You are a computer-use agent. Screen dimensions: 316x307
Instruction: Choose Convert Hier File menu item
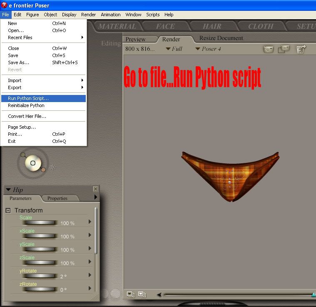44,116
